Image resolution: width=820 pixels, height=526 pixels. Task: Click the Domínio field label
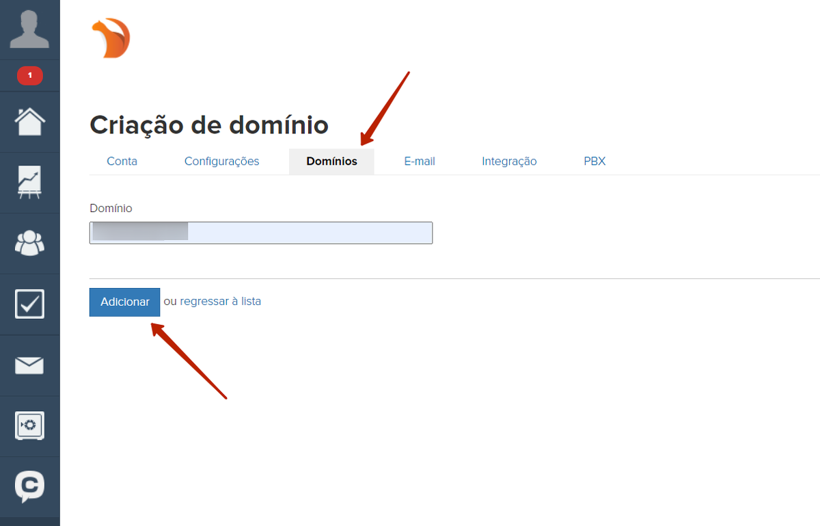[x=111, y=208]
